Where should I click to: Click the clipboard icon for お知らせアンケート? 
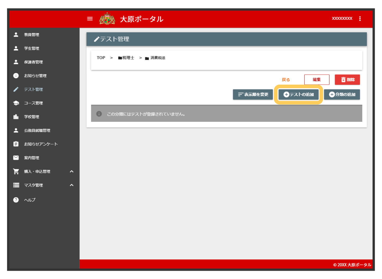pyautogui.click(x=16, y=144)
